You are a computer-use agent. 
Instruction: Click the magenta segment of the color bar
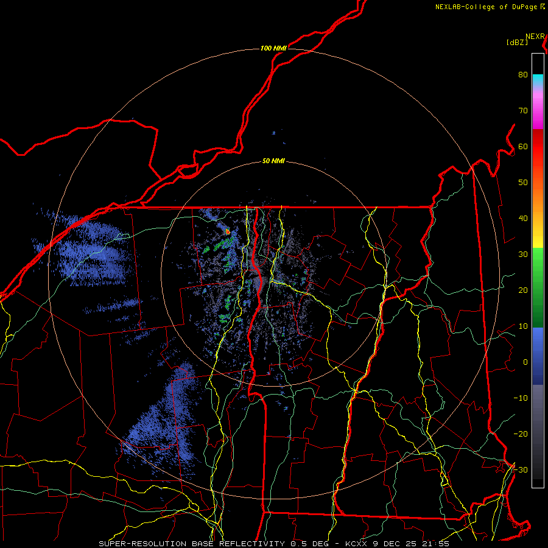pyautogui.click(x=538, y=112)
